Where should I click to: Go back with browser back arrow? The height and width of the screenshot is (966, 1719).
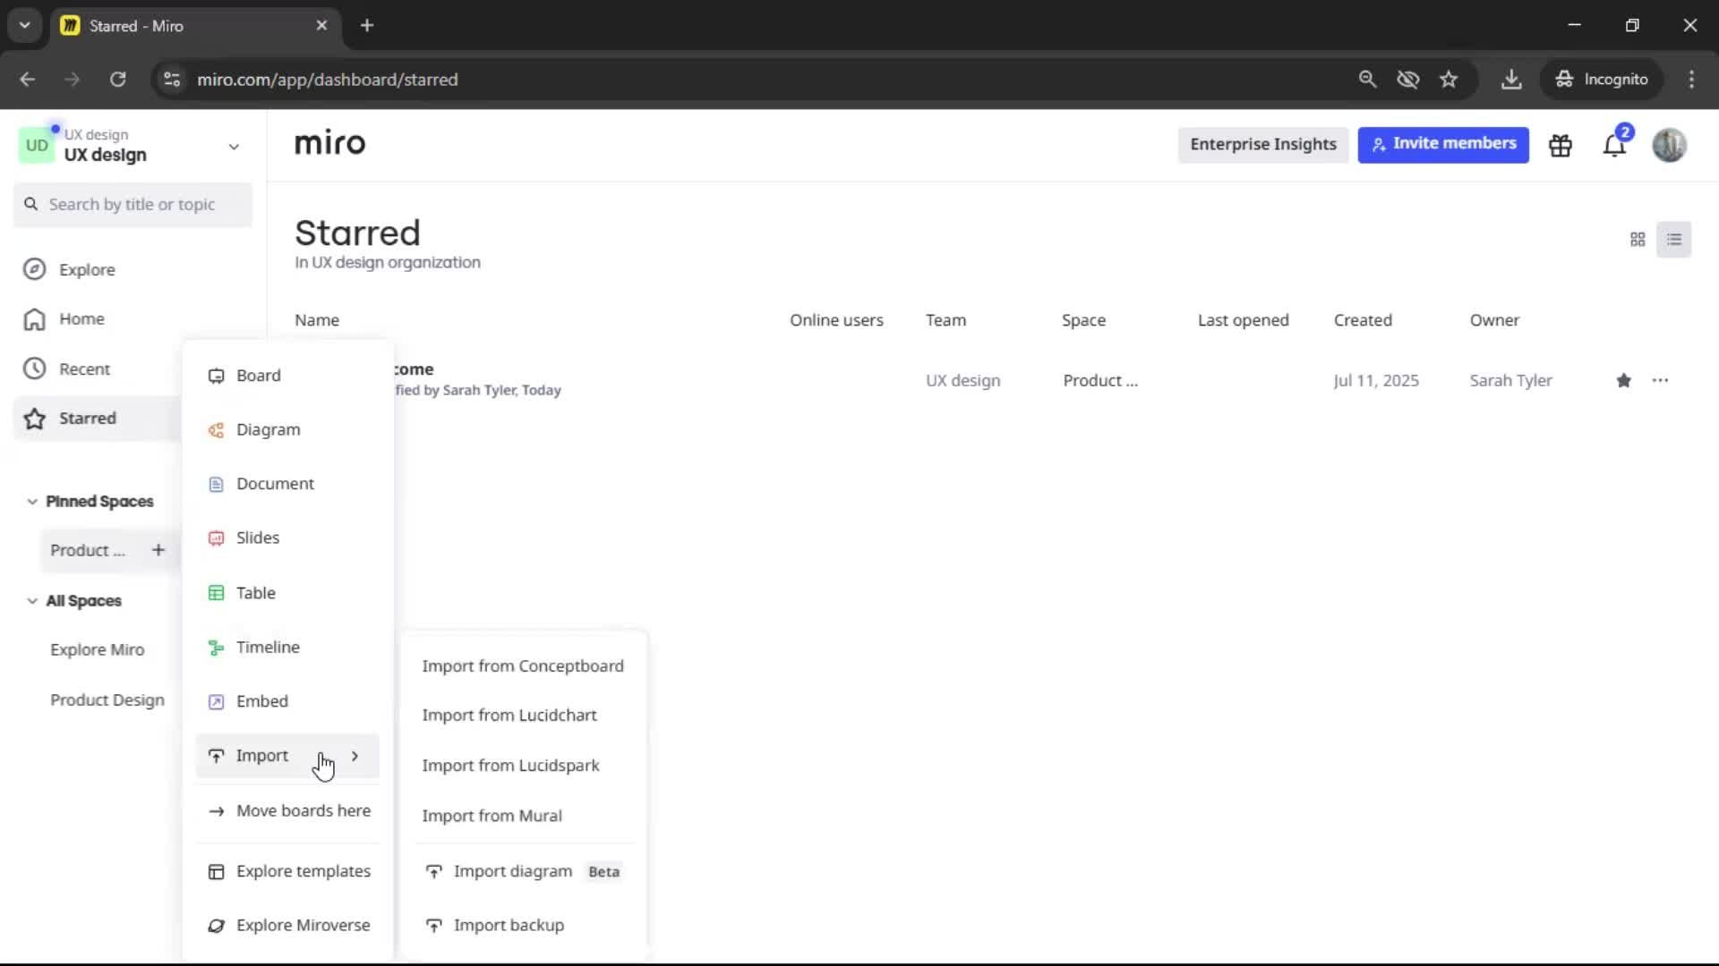pos(28,80)
